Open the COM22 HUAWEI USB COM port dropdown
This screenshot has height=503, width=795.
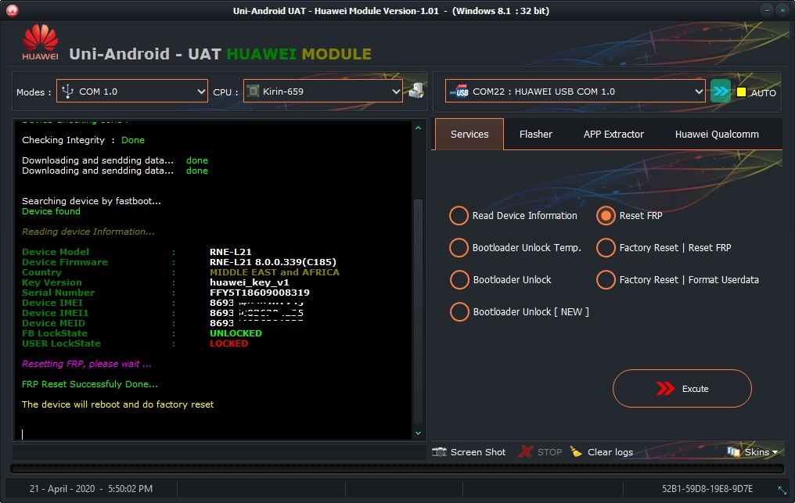575,92
